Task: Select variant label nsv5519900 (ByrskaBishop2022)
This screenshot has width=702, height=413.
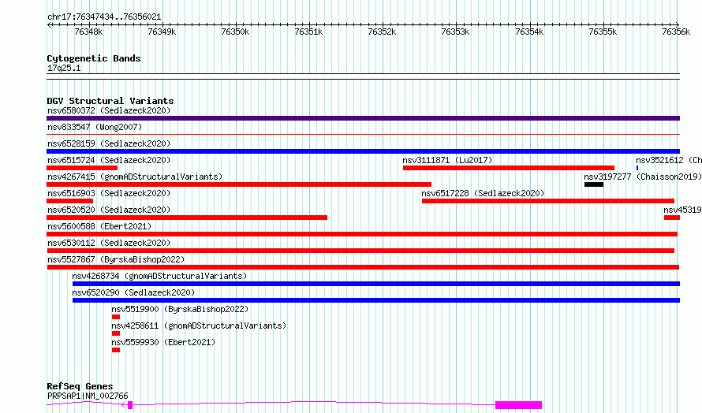Action: pyautogui.click(x=180, y=309)
